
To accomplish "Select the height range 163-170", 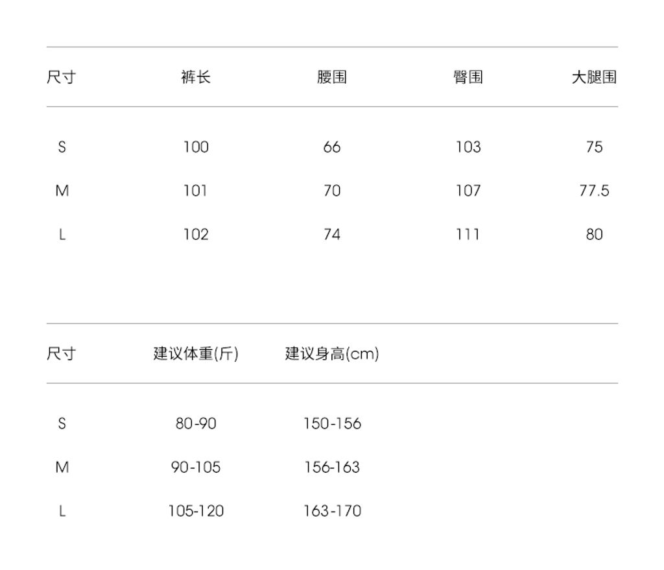I will pos(332,511).
